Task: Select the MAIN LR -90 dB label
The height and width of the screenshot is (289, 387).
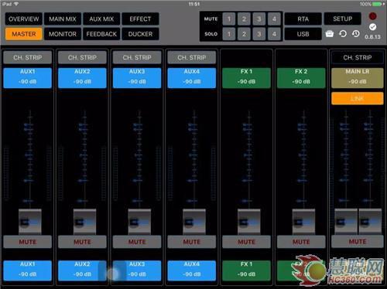Action: pos(358,78)
